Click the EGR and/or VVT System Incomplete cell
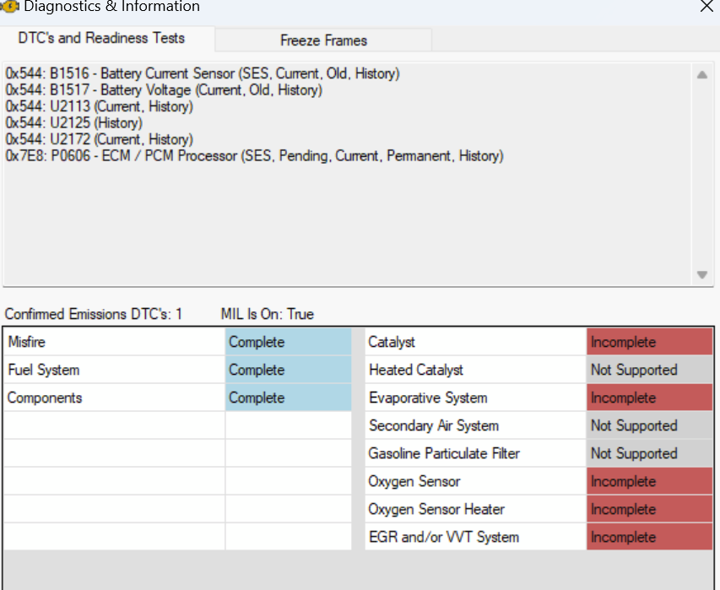This screenshot has height=590, width=720. (649, 537)
